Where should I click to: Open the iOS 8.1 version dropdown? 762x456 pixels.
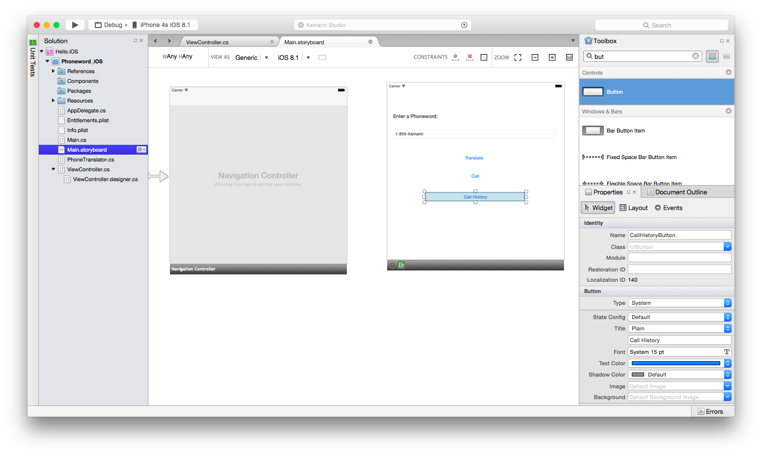pyautogui.click(x=308, y=57)
